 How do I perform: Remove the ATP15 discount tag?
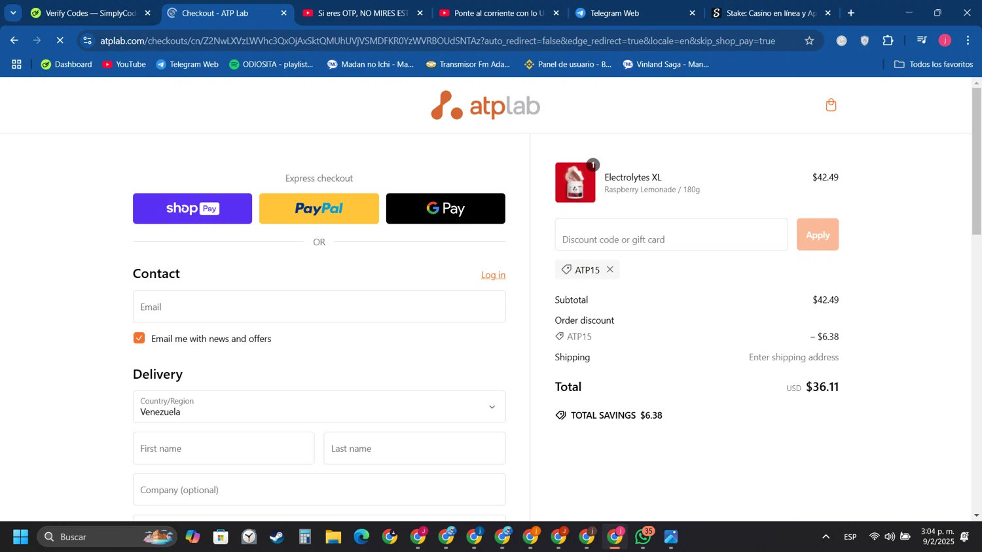[609, 269]
